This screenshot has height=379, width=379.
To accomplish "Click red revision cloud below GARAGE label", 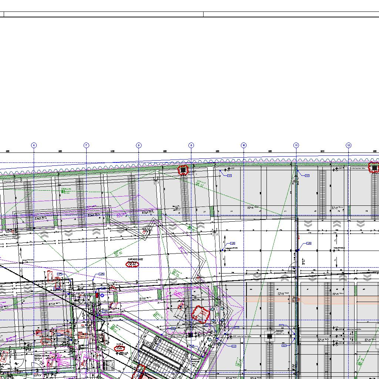I will pyautogui.click(x=132, y=264).
